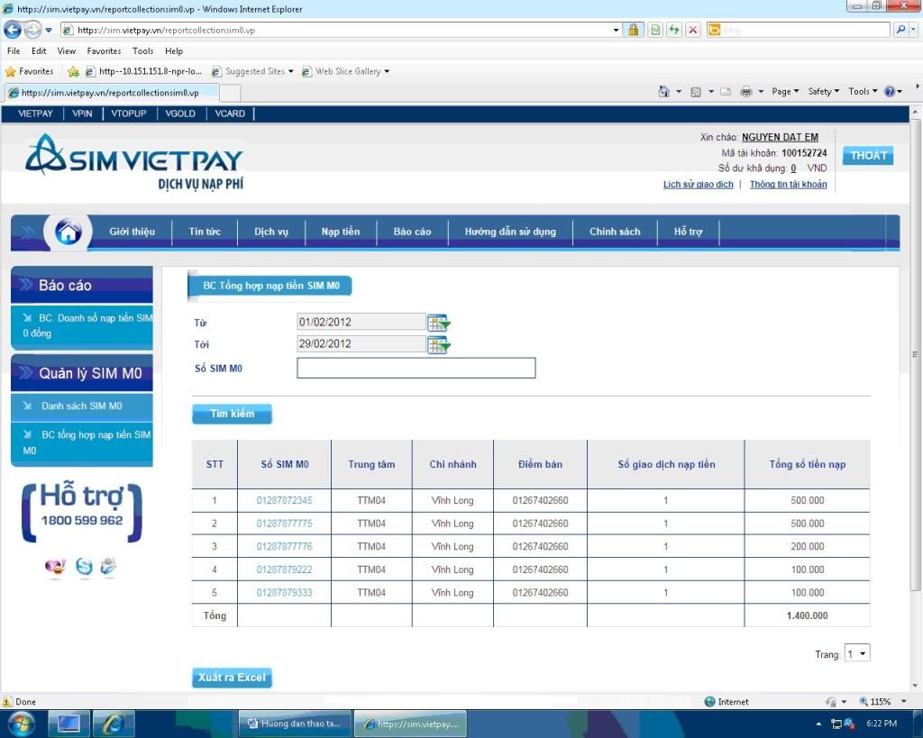Screen dimensions: 923x738
Task: Open Internet Explorer taskbar pinned icon
Action: (x=114, y=724)
